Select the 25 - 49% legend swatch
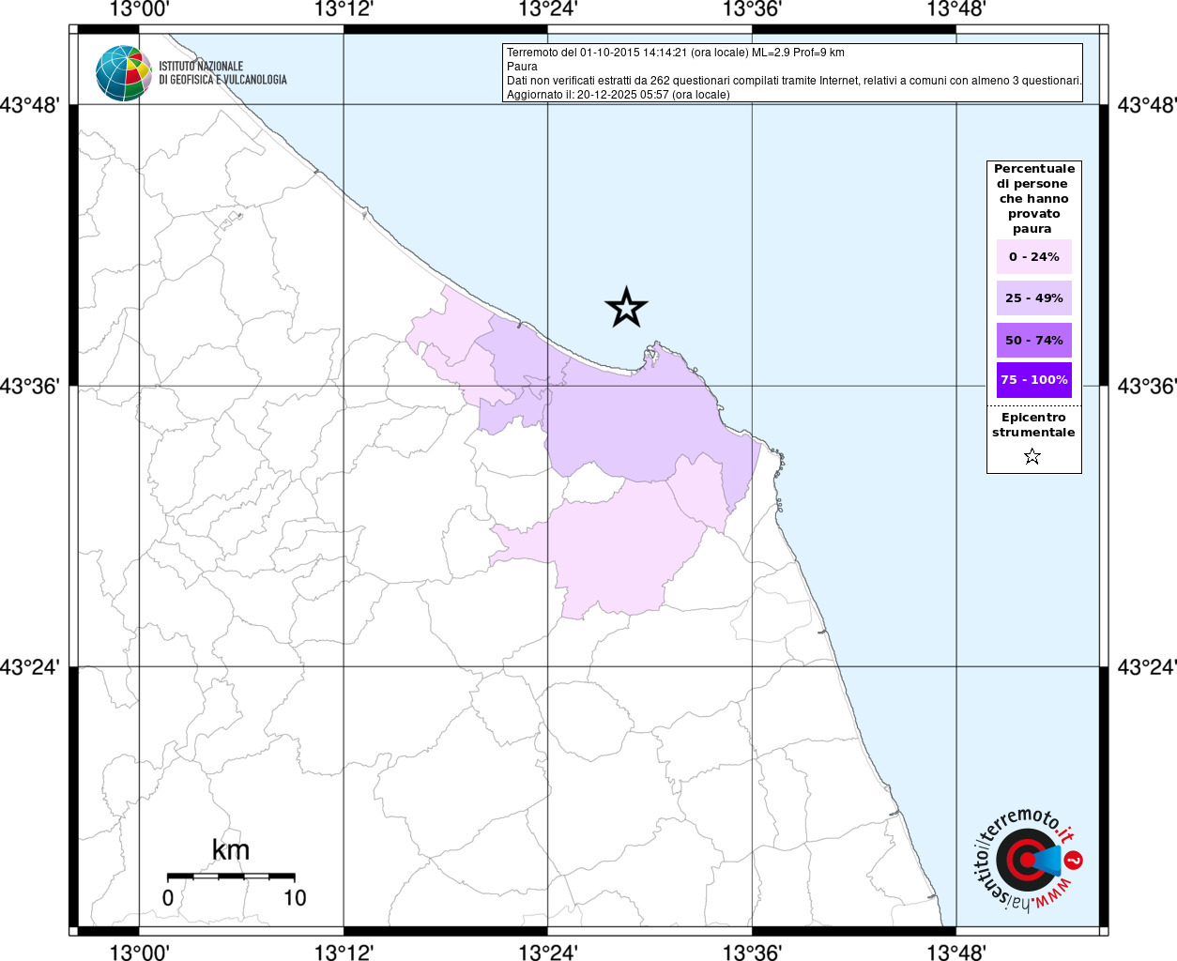The height and width of the screenshot is (961, 1177). pyautogui.click(x=1033, y=298)
